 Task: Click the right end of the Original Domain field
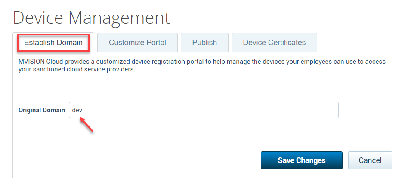click(331, 110)
